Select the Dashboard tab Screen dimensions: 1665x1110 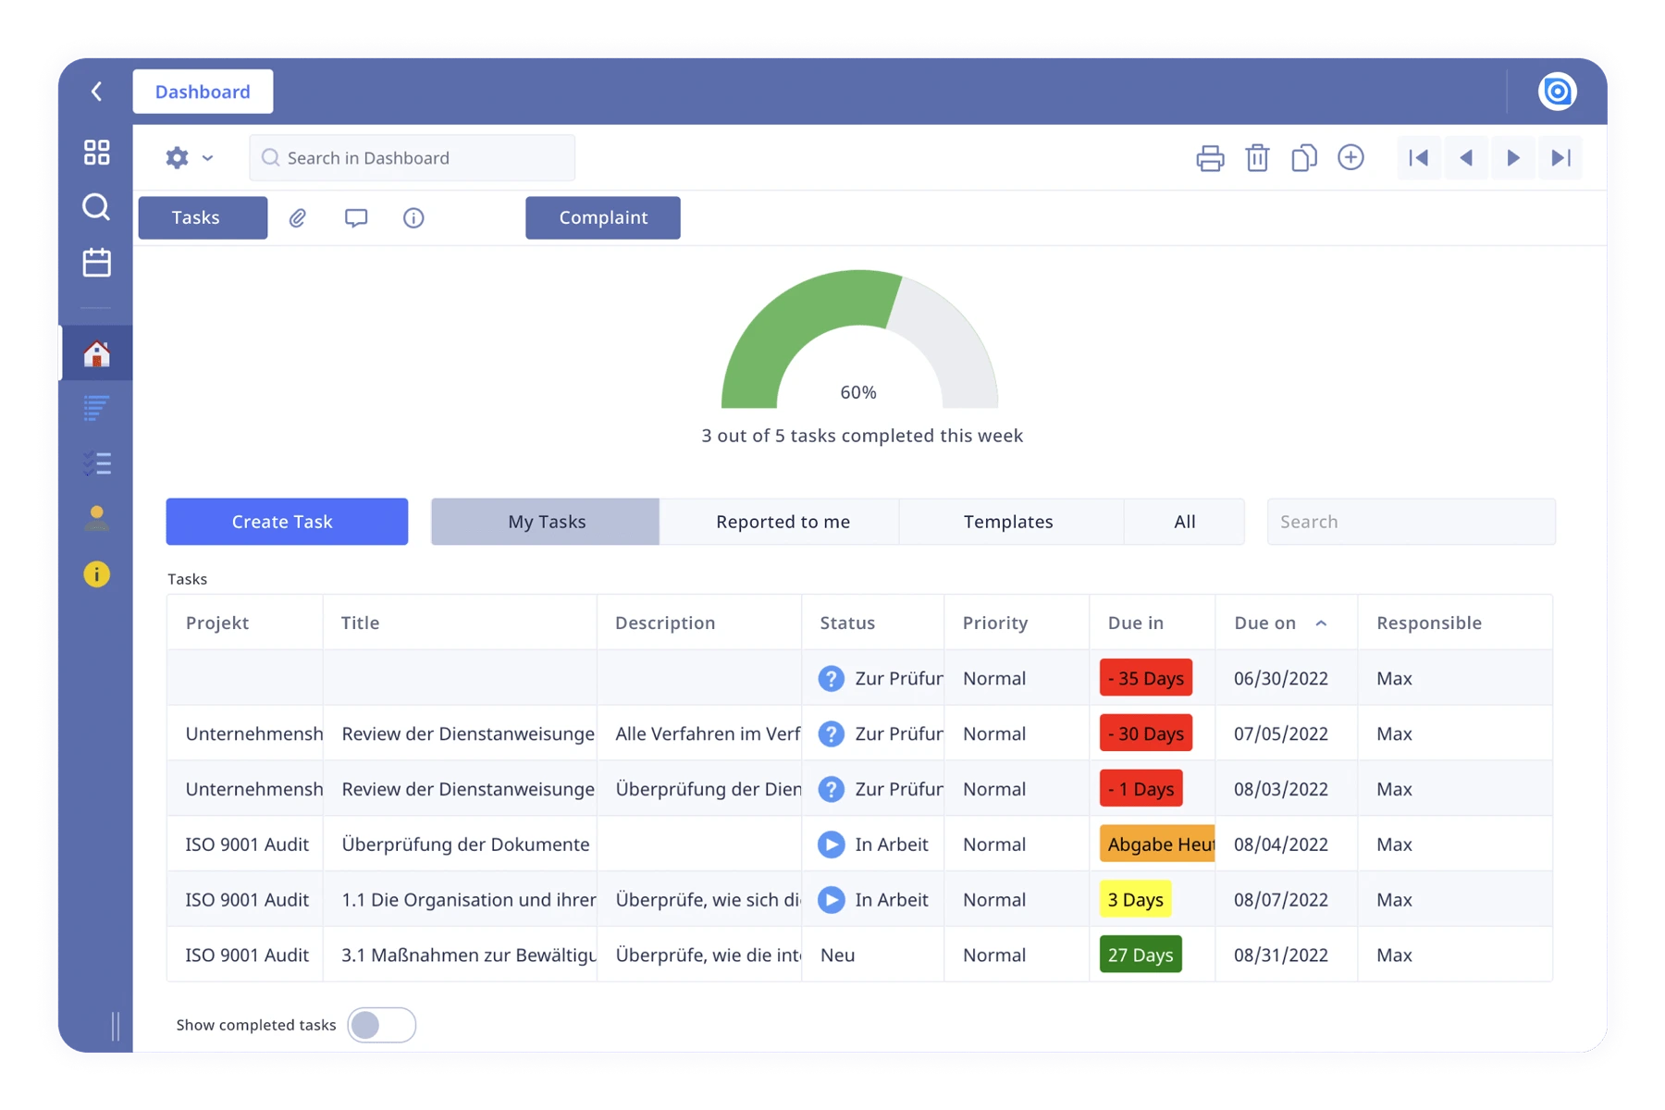tap(203, 92)
